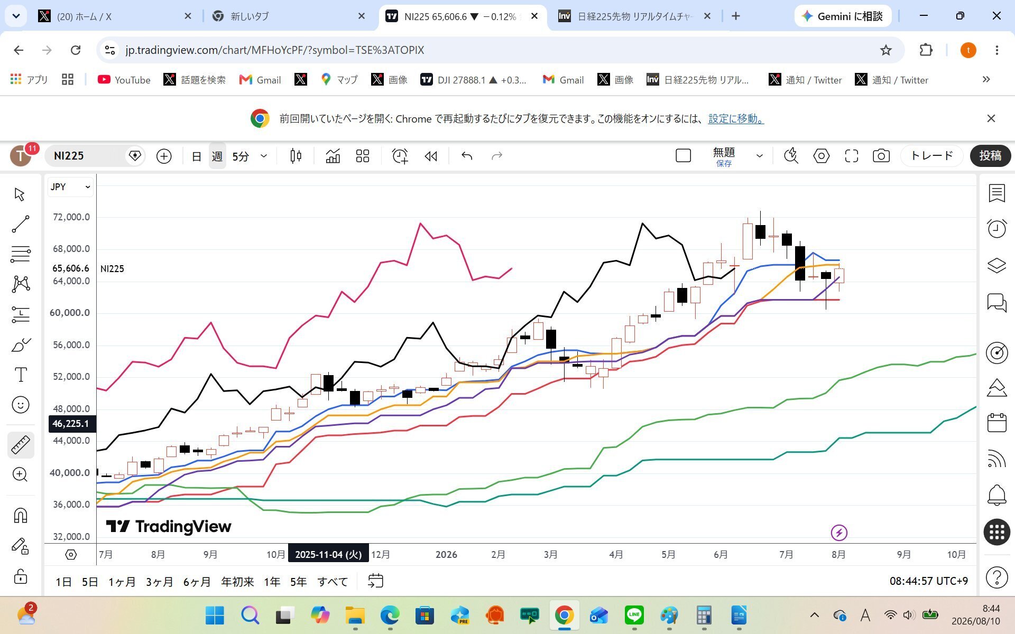1015x634 pixels.
Task: Take a chart snapshot with camera icon
Action: pos(881,156)
